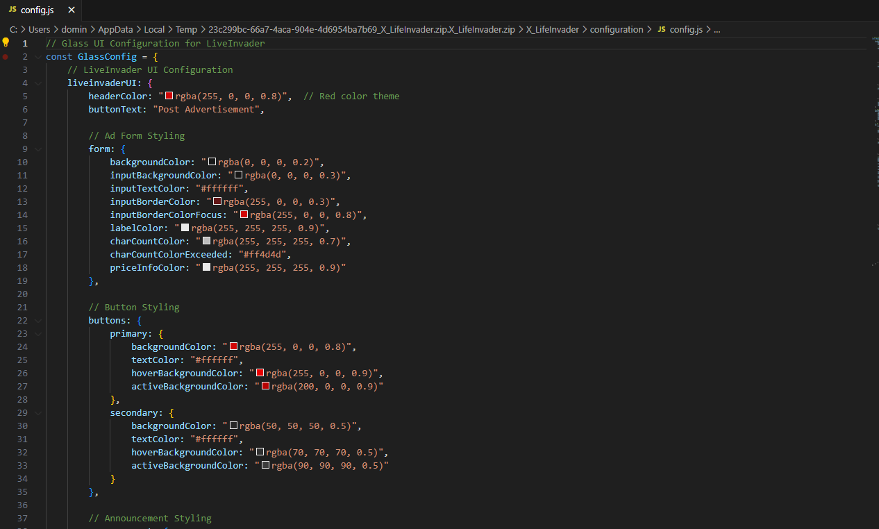
Task: Collapse the GlassConfig block at line 2
Action: click(38, 56)
